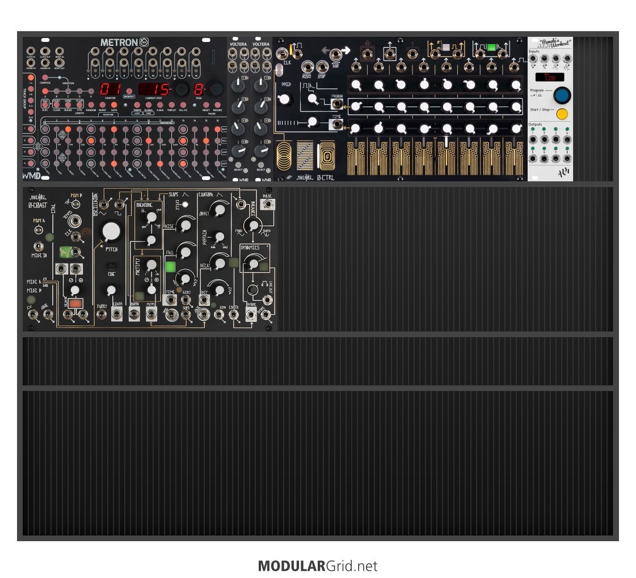Viewport: 636px width, 578px height.
Task: Adjust the left Voltera knob 1
Action: [238, 85]
